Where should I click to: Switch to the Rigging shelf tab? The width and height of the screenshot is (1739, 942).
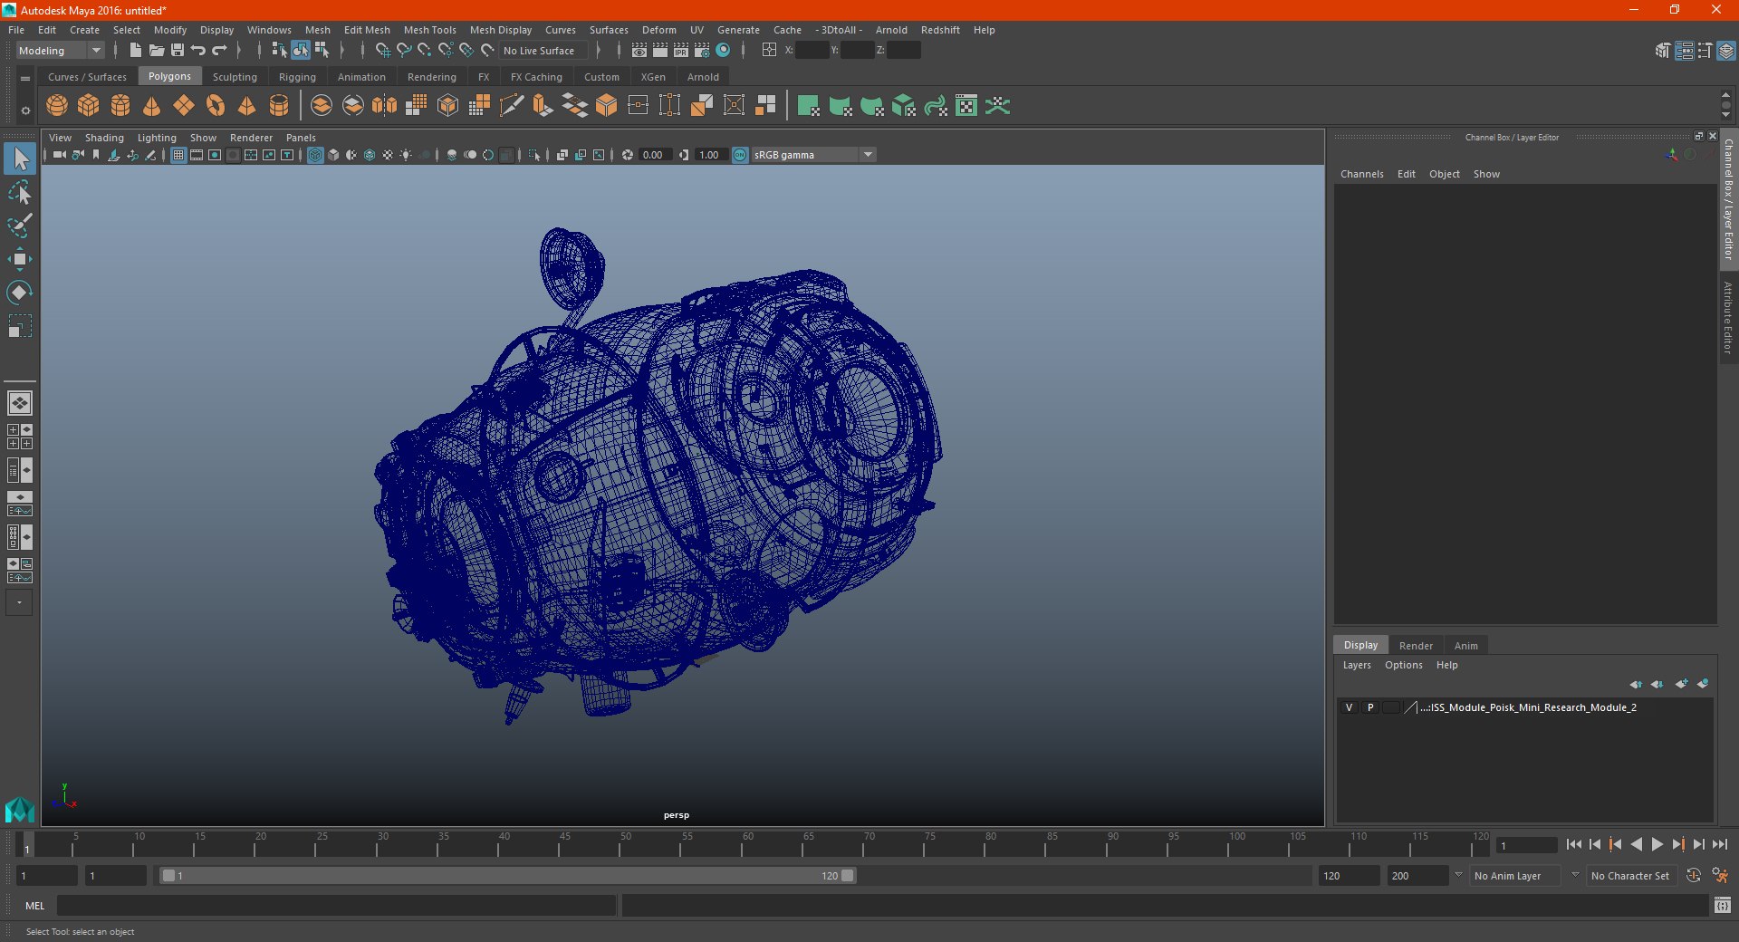[x=297, y=77]
